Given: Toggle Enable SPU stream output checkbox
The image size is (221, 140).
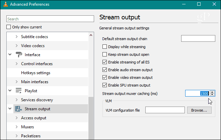Looking at the screenshot, I should 104,85.
